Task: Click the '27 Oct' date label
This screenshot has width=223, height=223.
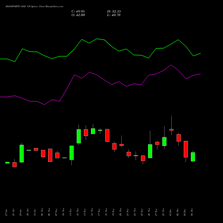Action: click(x=6, y=212)
